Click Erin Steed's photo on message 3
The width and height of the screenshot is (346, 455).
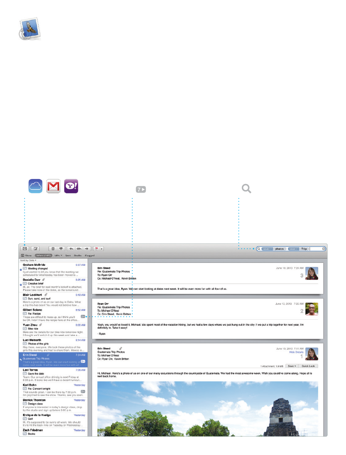pos(312,274)
